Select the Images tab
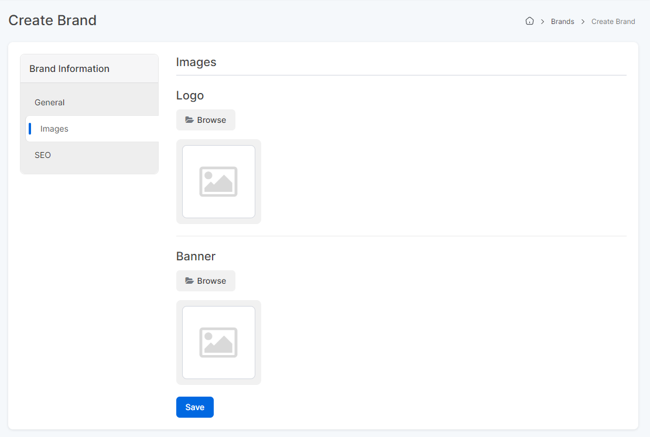The width and height of the screenshot is (650, 437). pos(92,129)
